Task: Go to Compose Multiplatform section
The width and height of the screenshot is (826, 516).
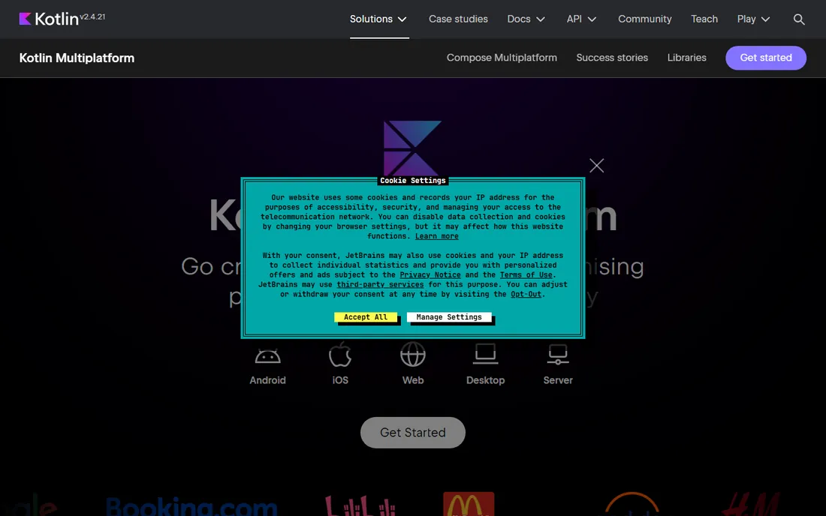Action: pyautogui.click(x=502, y=58)
